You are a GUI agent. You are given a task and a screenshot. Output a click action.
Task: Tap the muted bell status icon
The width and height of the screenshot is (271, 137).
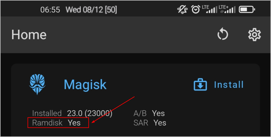[182, 9]
